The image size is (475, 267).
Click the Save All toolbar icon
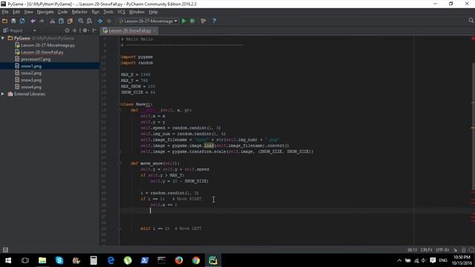point(13,21)
